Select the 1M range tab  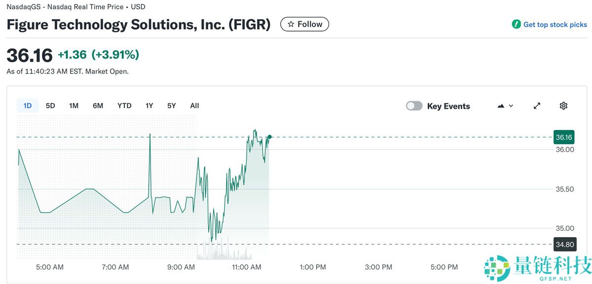[x=74, y=106]
